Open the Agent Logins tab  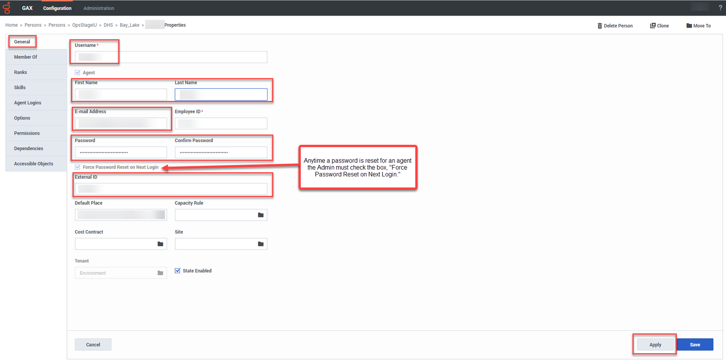tap(28, 103)
